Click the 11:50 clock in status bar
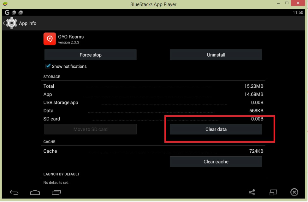 pyautogui.click(x=298, y=12)
